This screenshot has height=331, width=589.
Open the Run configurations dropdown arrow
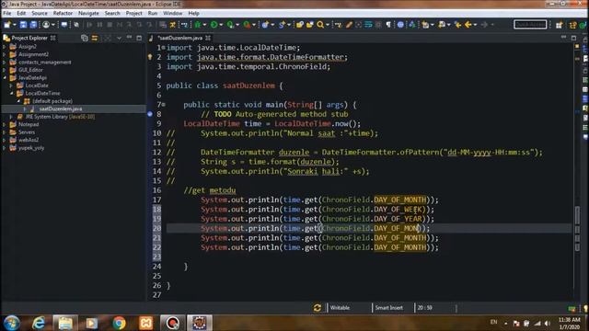pyautogui.click(x=221, y=25)
